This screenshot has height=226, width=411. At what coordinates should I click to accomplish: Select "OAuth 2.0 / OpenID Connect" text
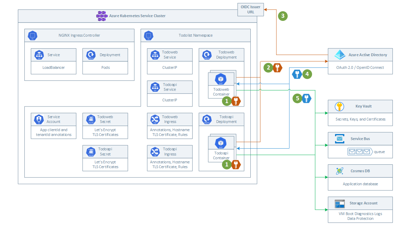(360, 67)
